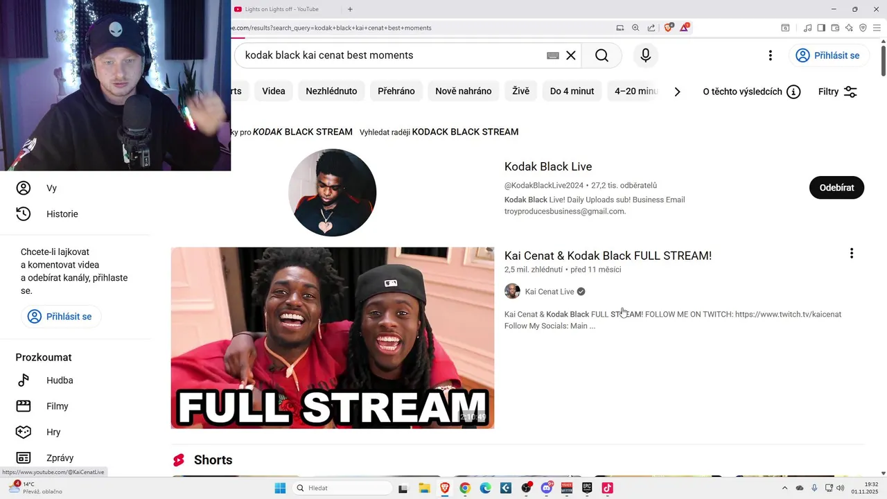Toggle the browser sidebar panel icon
Viewport: 887px width, 499px height.
821,28
